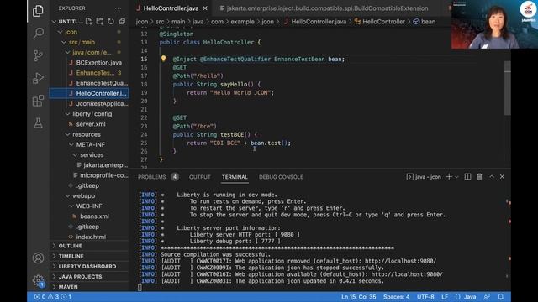Close the HelloController.java tab
Image resolution: width=538 pixels, height=302 pixels.
point(205,8)
